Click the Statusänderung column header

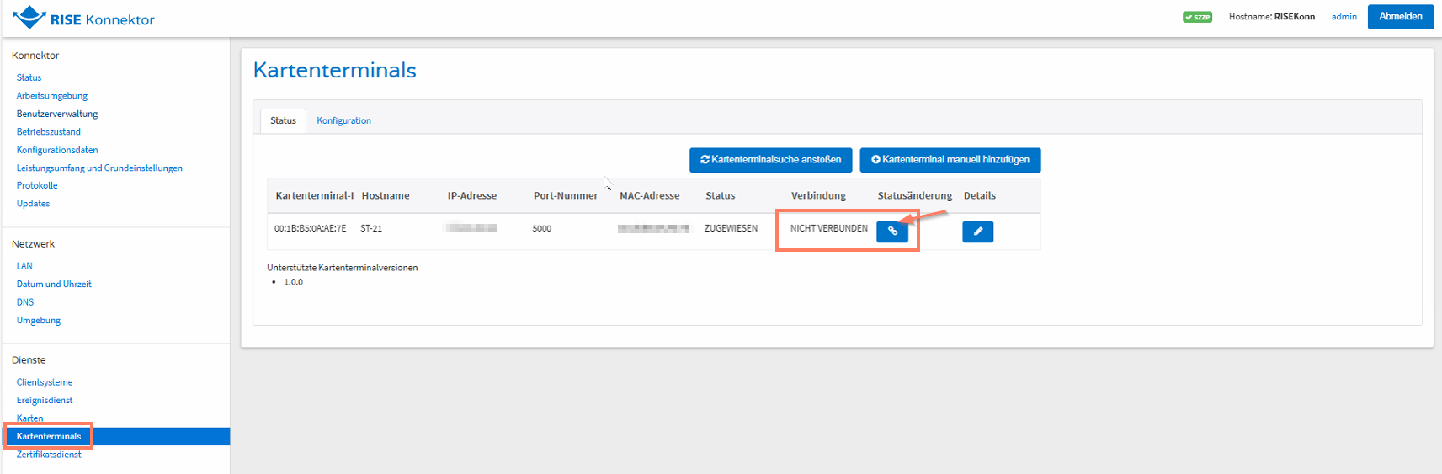coord(915,195)
